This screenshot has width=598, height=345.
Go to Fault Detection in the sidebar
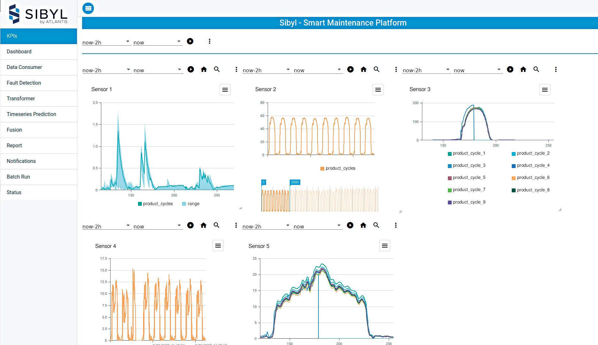point(39,83)
